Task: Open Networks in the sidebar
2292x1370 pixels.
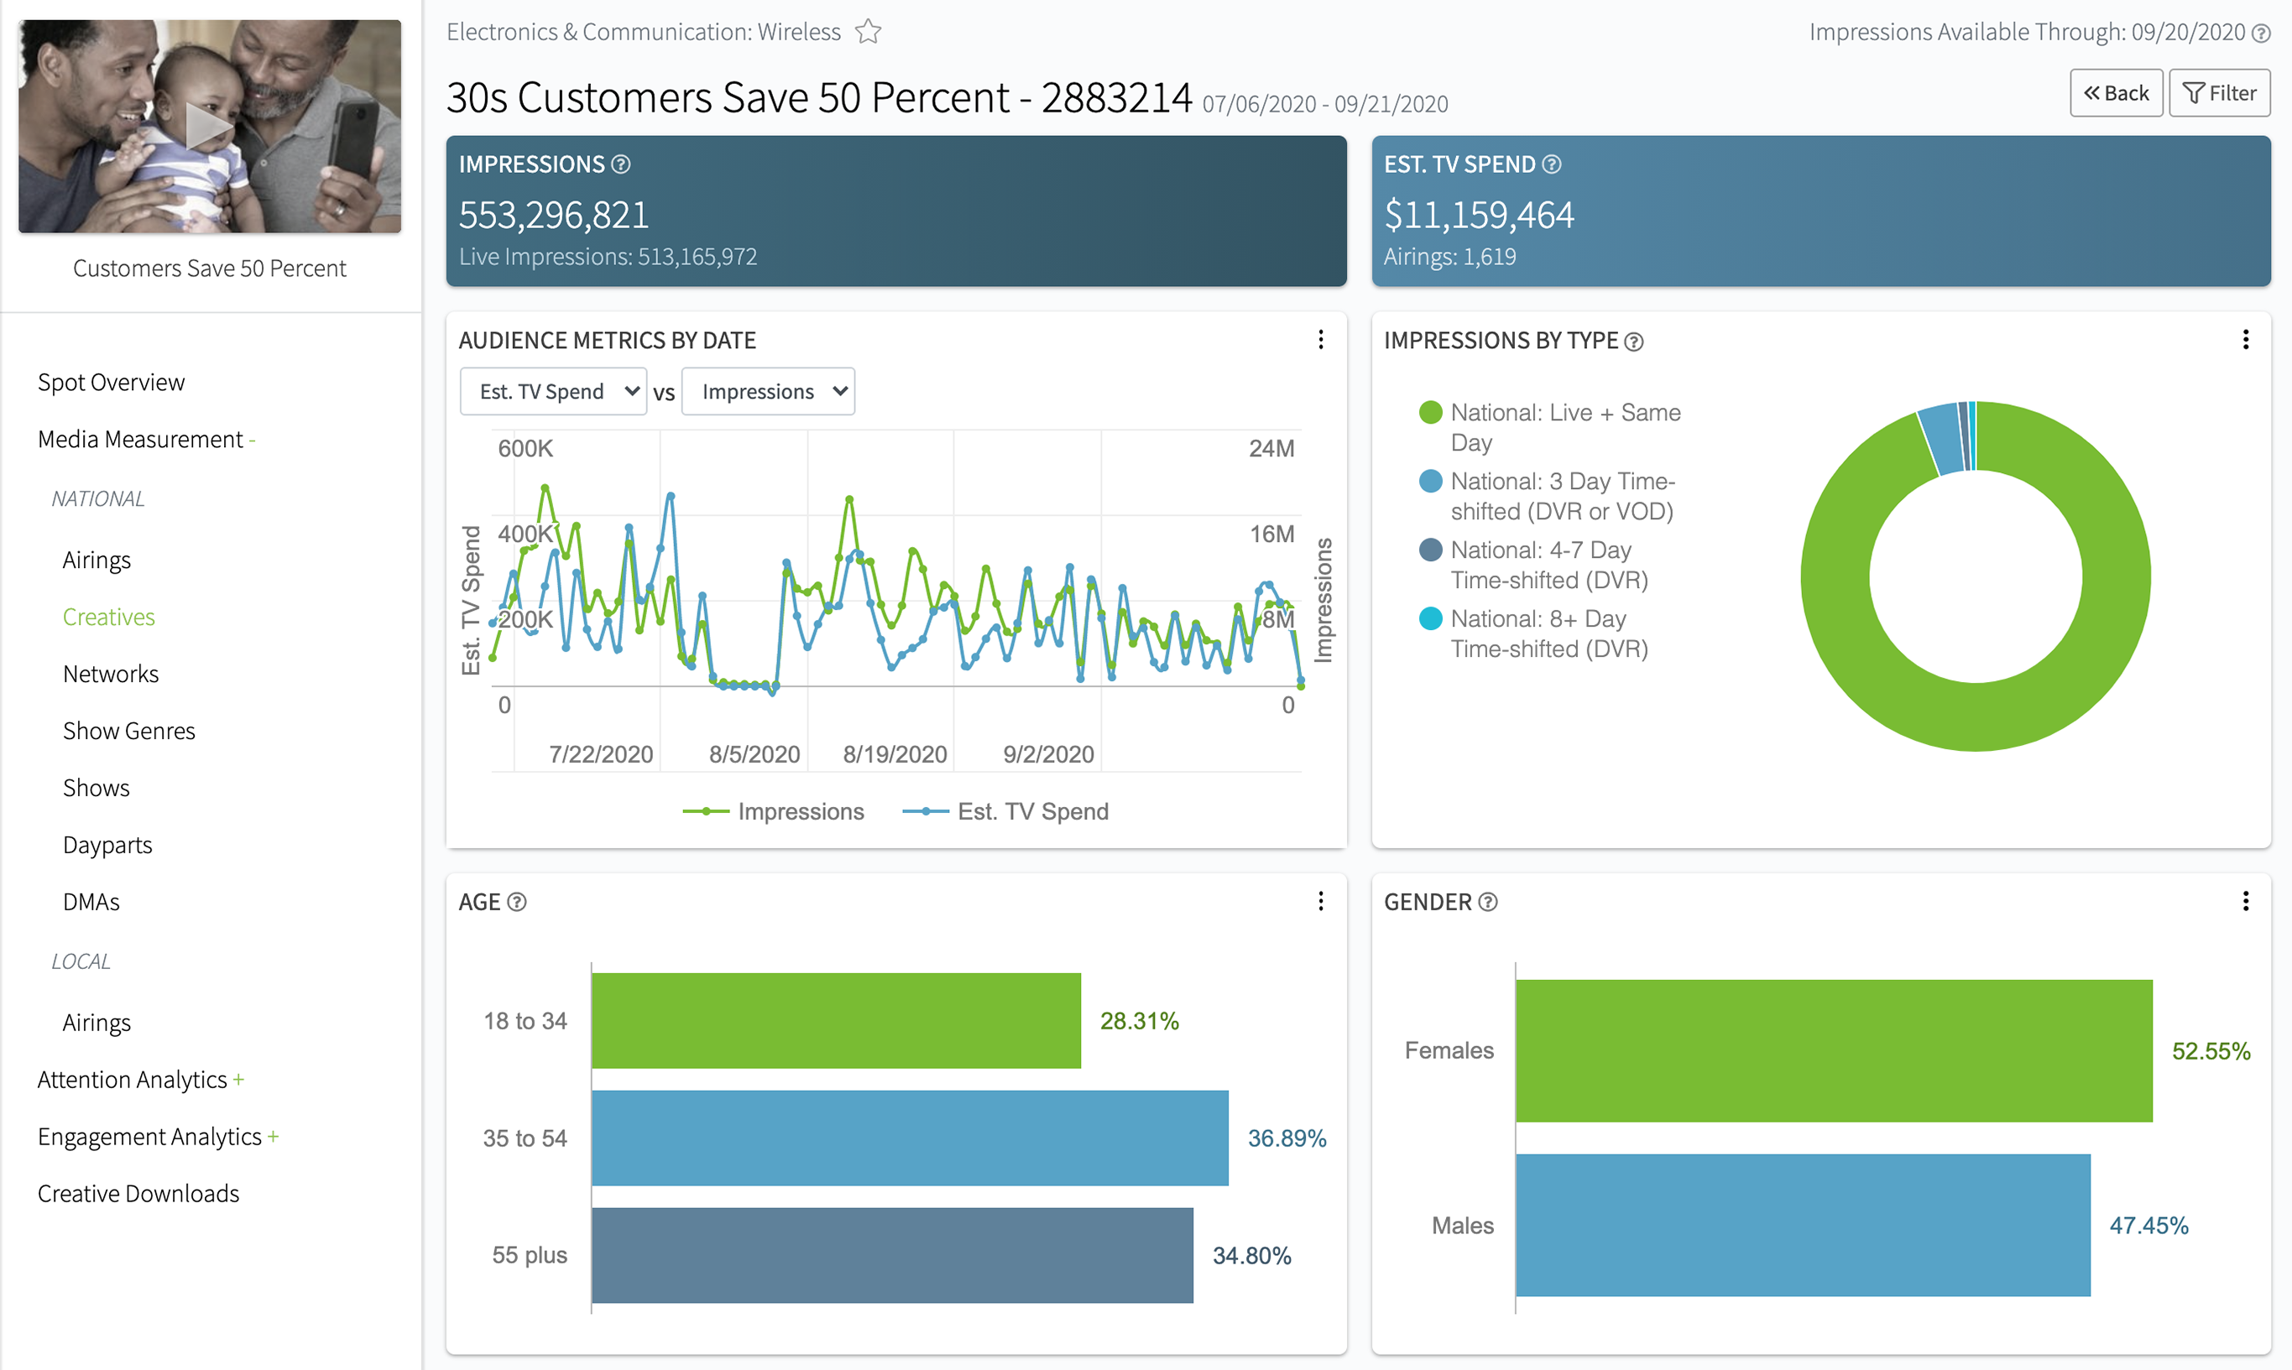Action: point(111,674)
